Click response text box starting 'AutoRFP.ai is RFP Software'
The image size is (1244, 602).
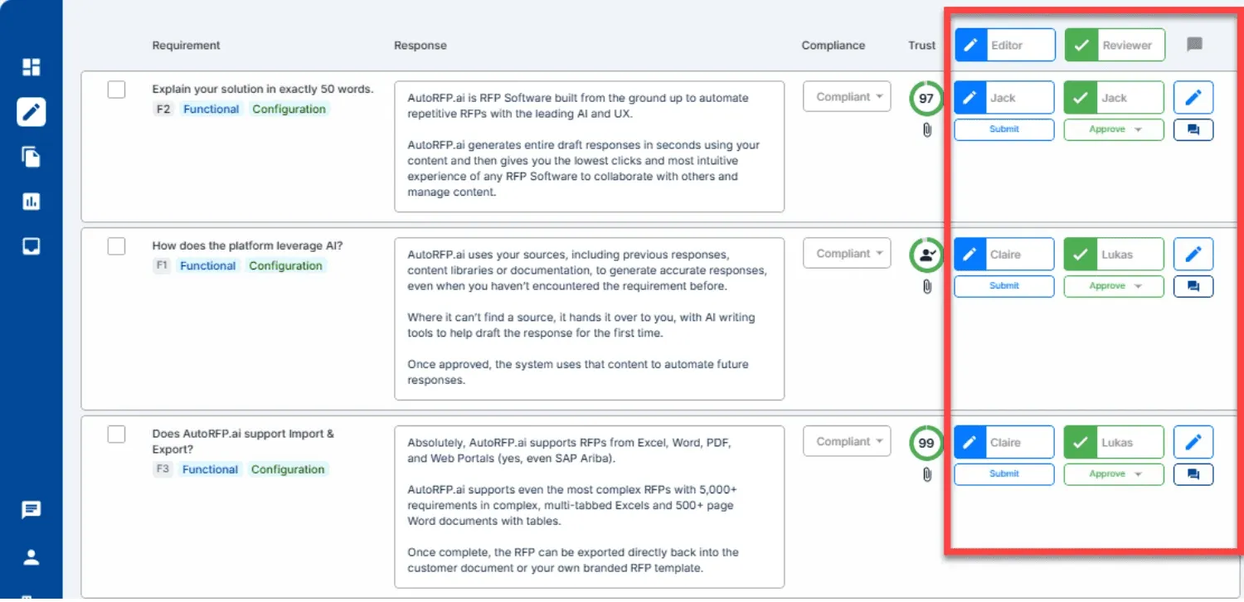[590, 147]
